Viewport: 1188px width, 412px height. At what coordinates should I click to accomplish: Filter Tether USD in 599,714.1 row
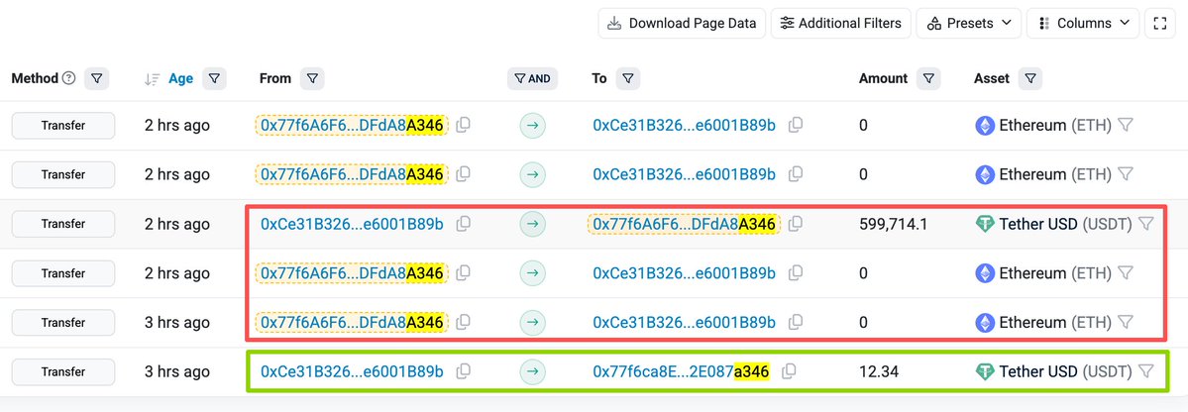(1146, 224)
